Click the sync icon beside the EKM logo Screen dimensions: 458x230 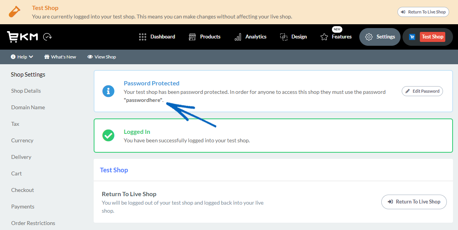(x=47, y=37)
